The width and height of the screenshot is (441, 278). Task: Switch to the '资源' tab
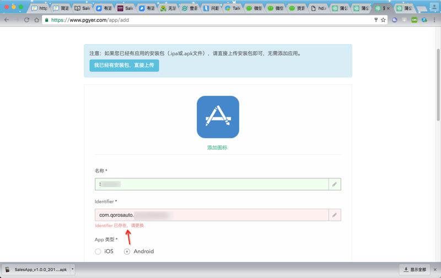(297, 8)
